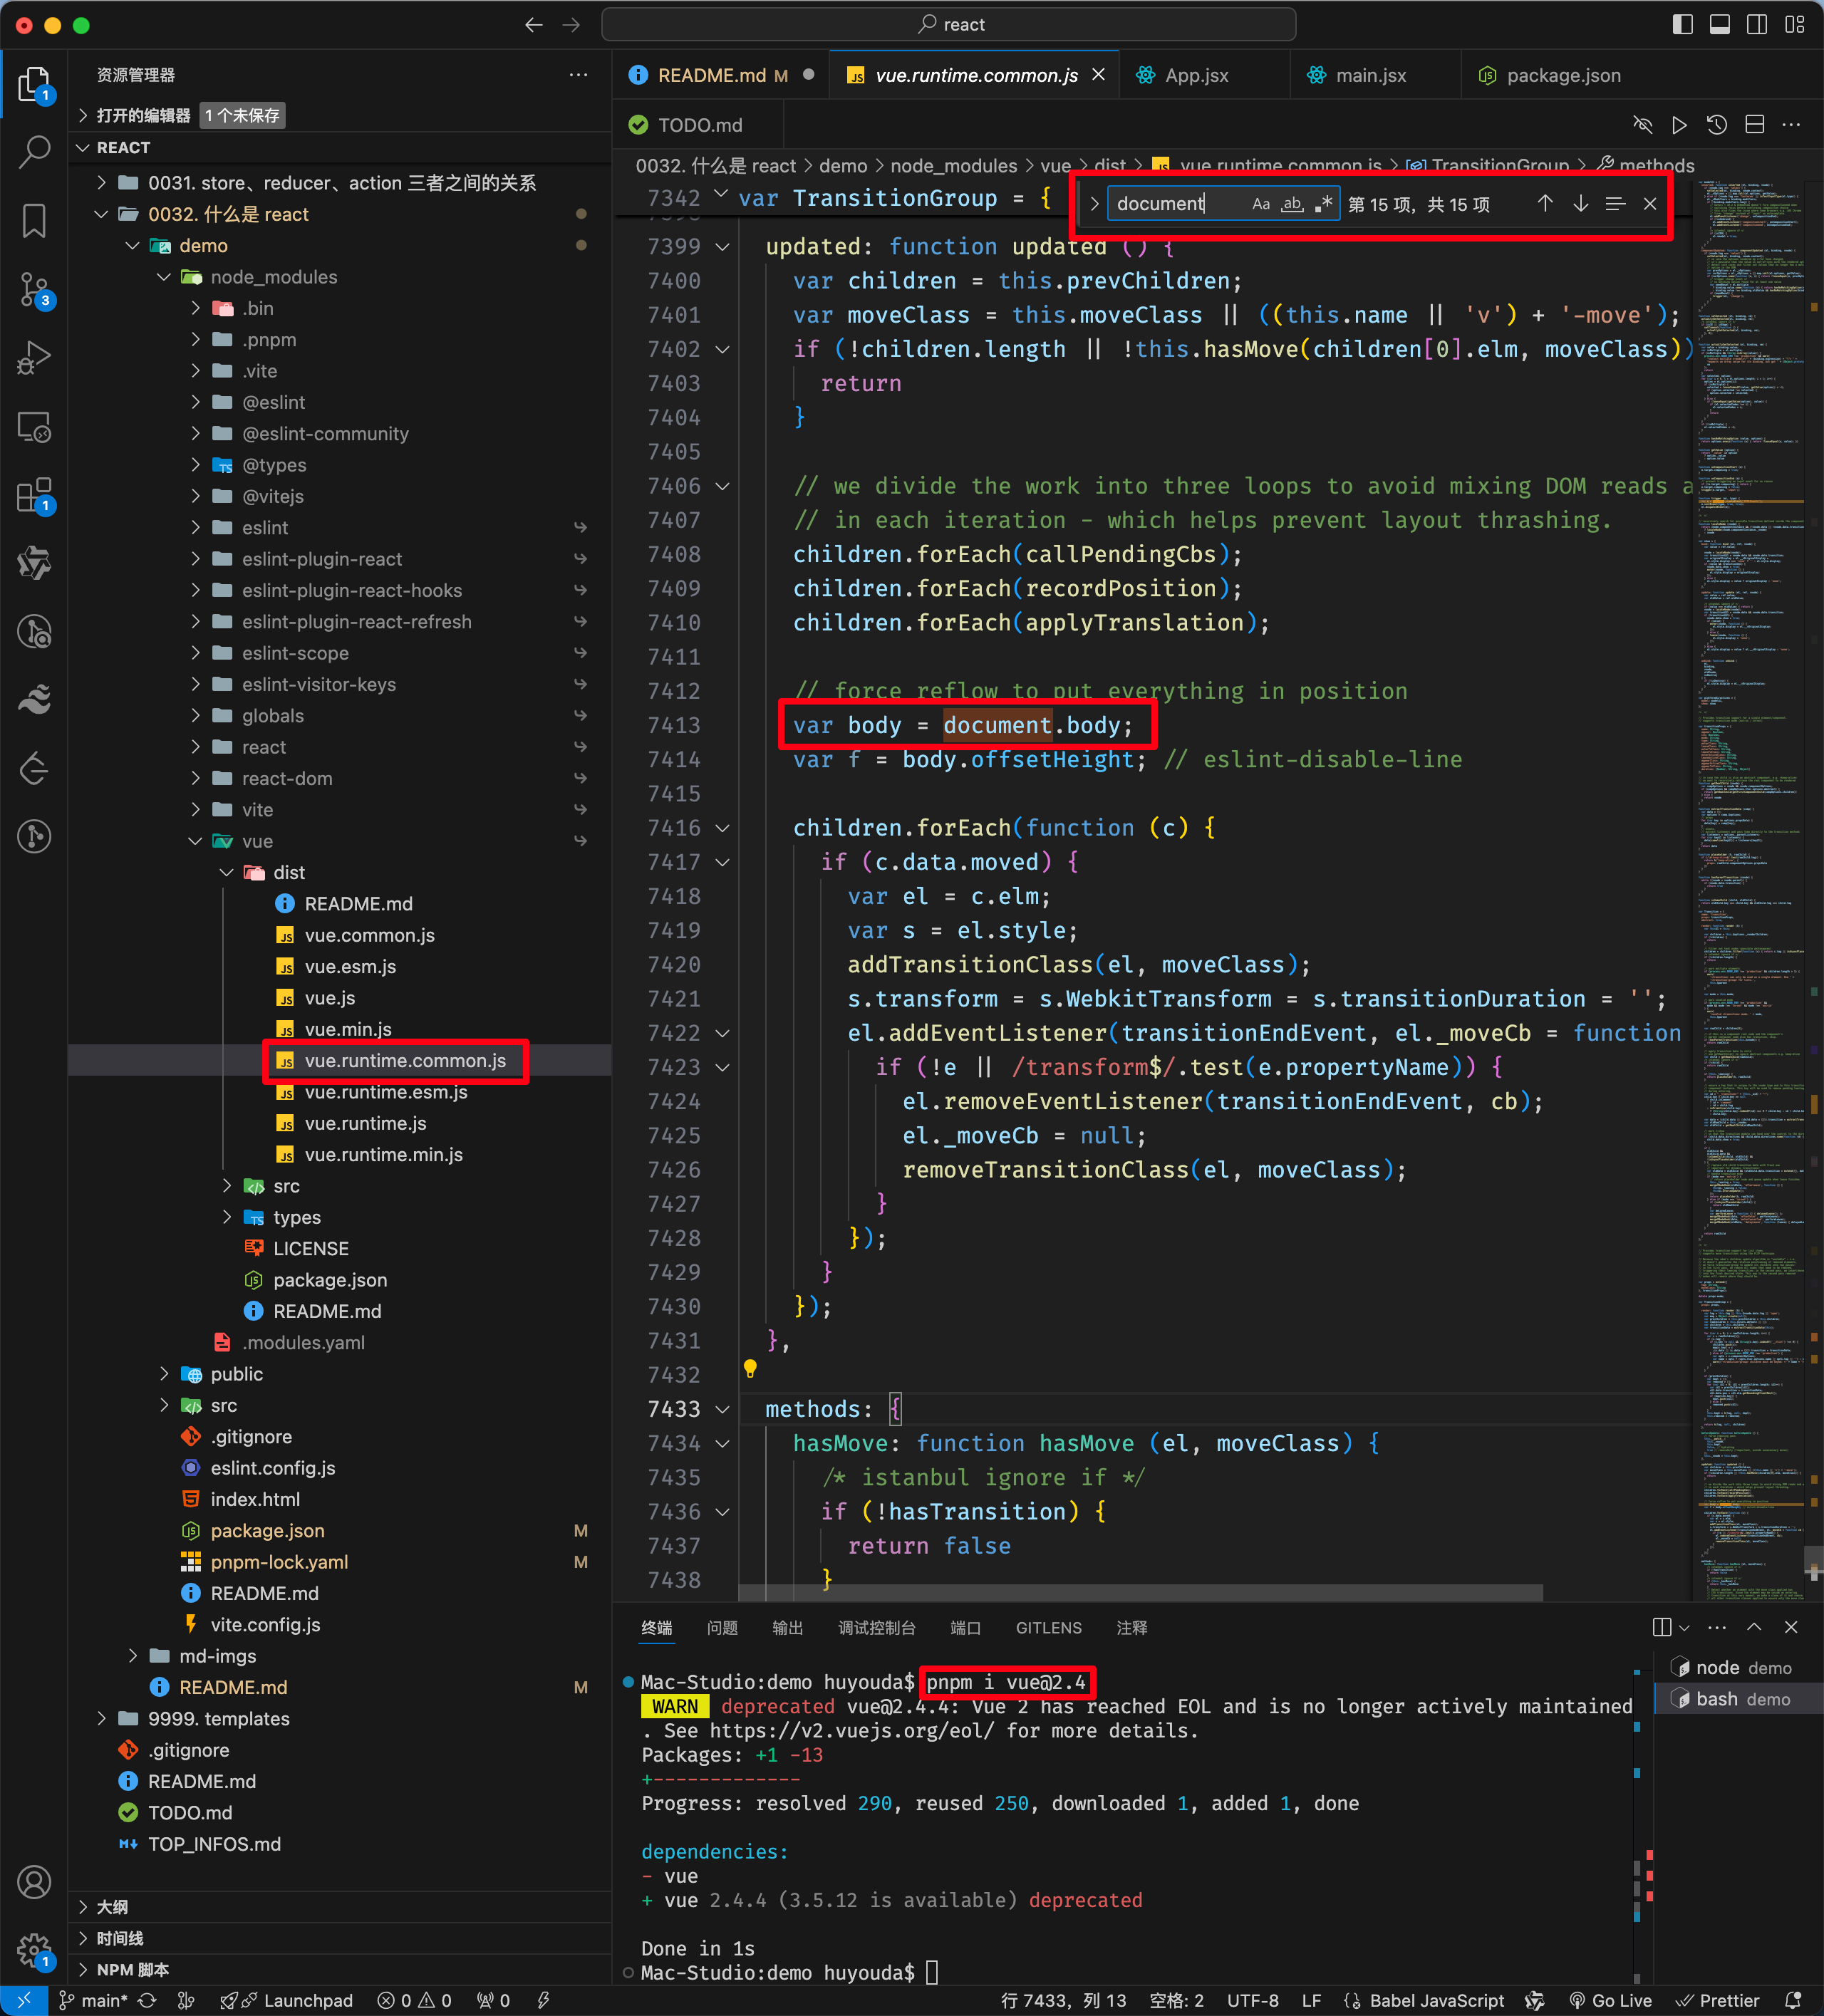Select the GITLENS panel tab
This screenshot has width=1824, height=2016.
[1048, 1628]
